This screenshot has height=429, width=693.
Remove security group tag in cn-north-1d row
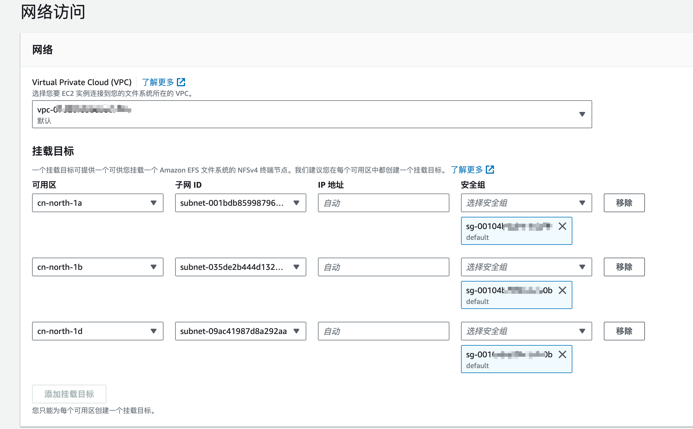562,354
